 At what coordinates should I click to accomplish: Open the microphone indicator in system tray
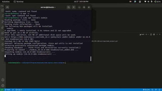pyautogui.click(x=152, y=2)
